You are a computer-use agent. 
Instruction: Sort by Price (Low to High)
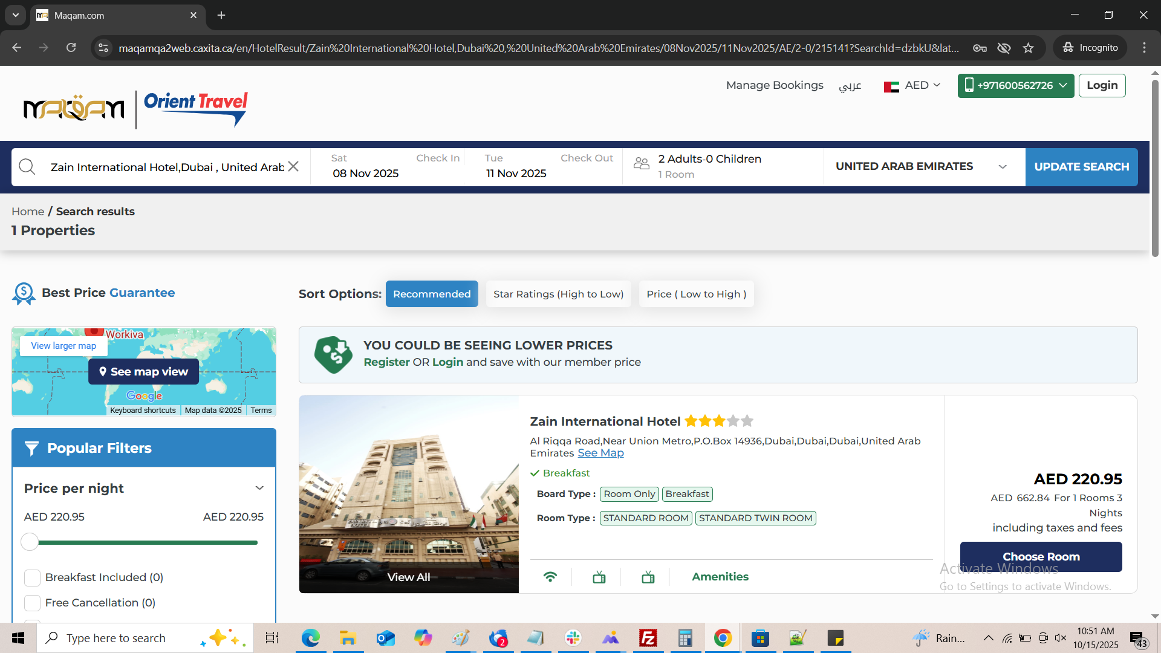coord(696,294)
